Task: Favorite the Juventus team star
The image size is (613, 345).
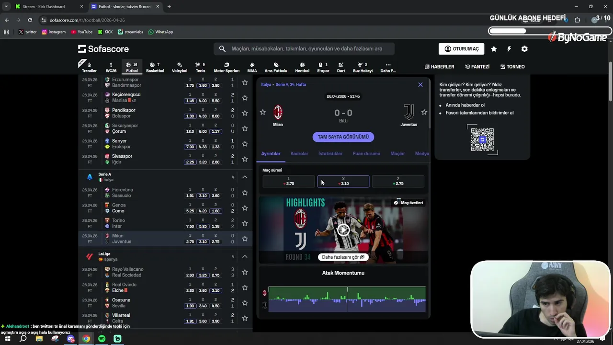Action: pyautogui.click(x=424, y=112)
